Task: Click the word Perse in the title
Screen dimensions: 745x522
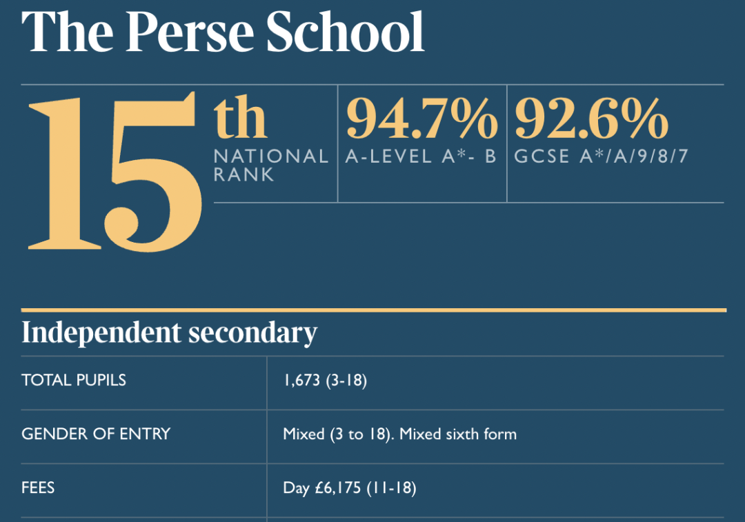Action: click(x=190, y=32)
